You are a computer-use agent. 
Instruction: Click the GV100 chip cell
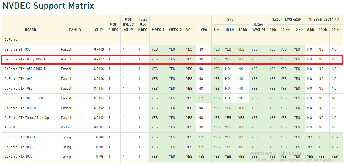pyautogui.click(x=99, y=127)
